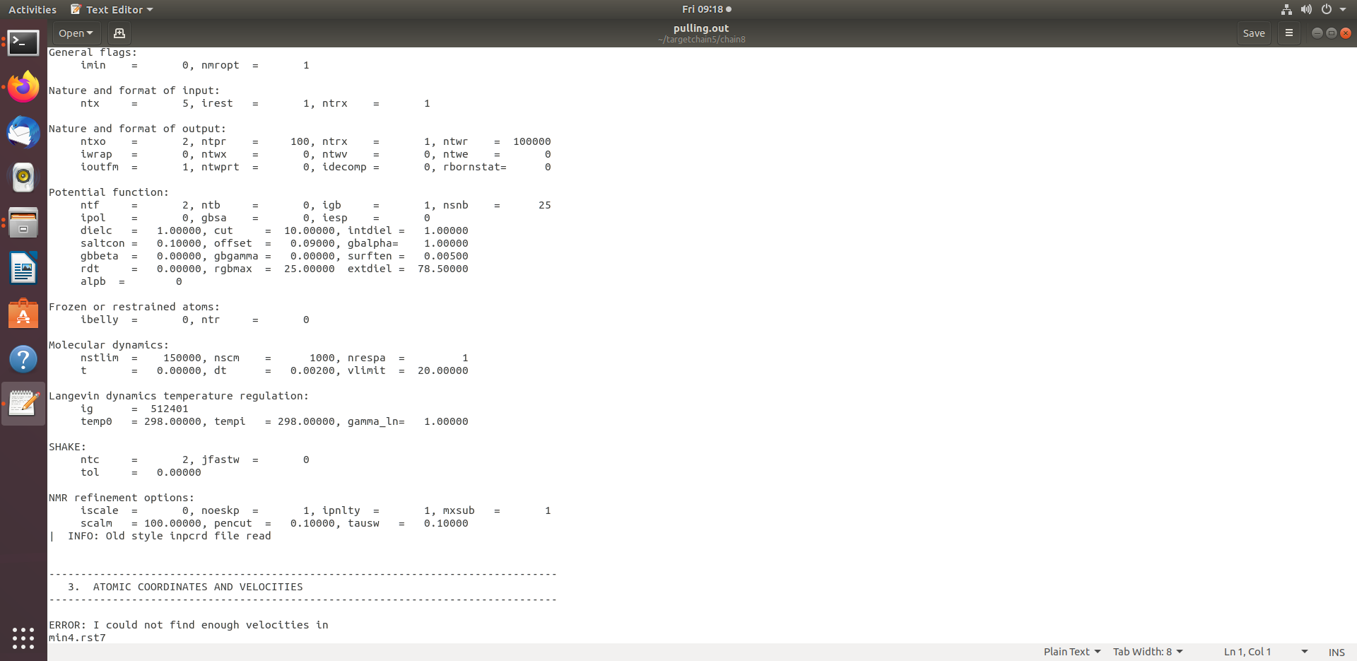
Task: Save the pulling.out document
Action: tap(1253, 33)
